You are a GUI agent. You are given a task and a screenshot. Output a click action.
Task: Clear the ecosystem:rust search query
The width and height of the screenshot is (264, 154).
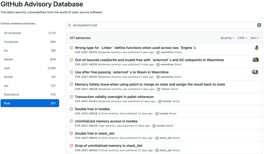pyautogui.click(x=259, y=25)
